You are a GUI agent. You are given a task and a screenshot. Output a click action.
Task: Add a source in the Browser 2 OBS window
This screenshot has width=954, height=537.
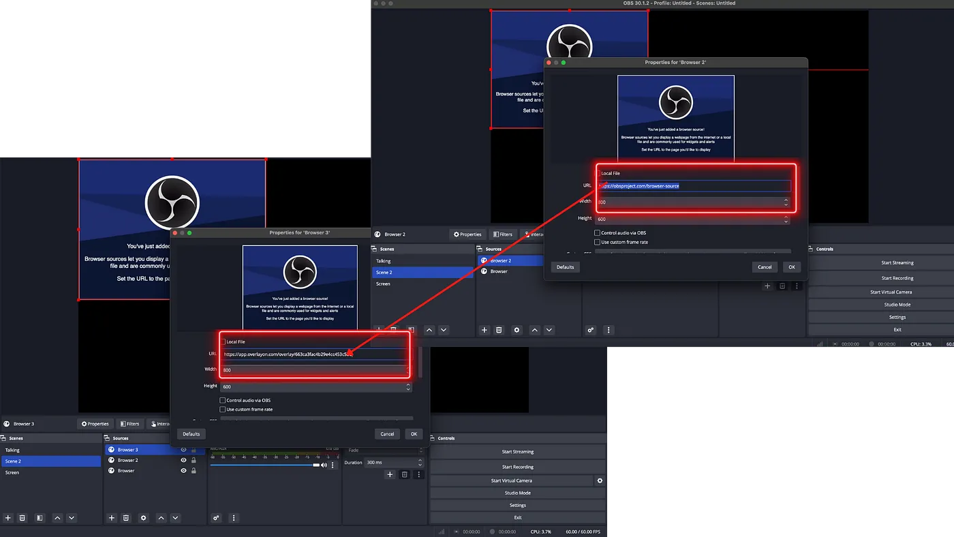484,330
